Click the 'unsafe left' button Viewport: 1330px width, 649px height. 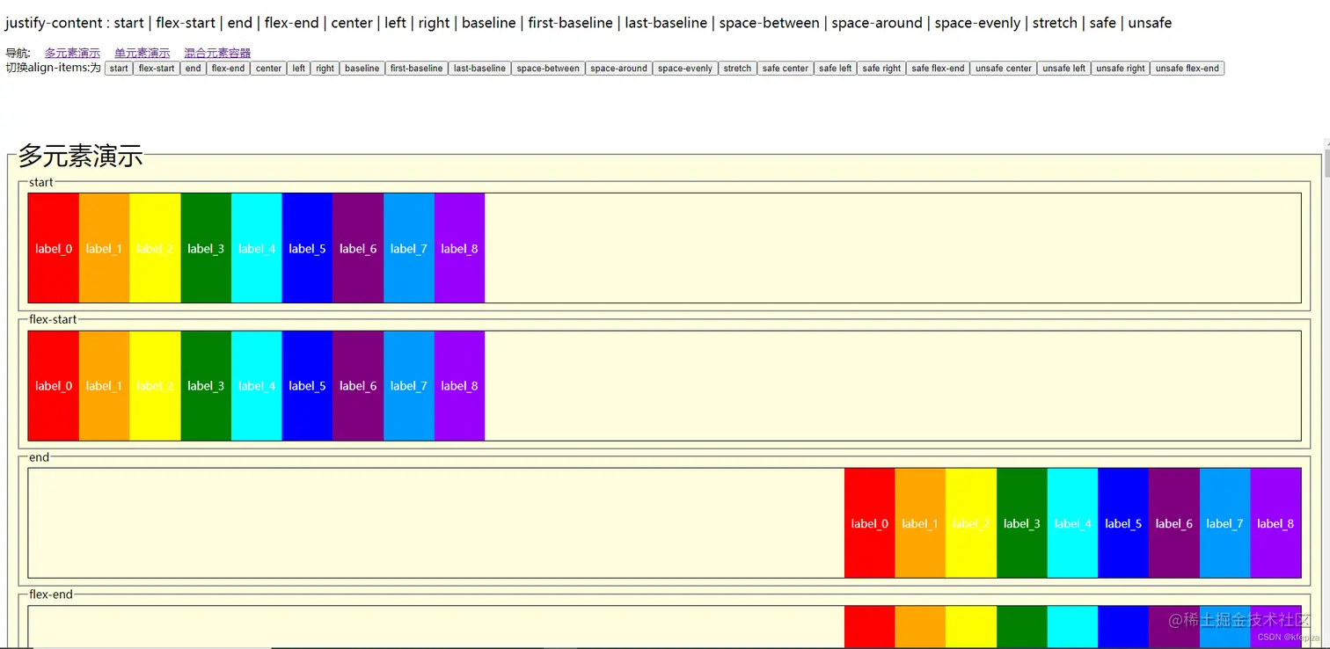[x=1063, y=68]
